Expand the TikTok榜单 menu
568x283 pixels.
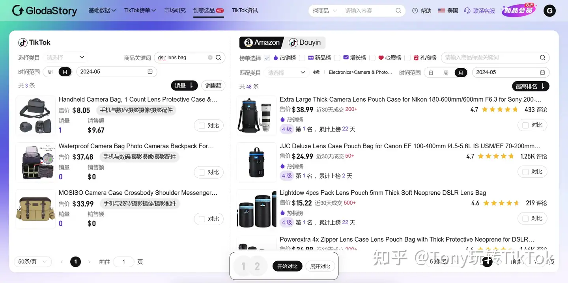tap(140, 10)
